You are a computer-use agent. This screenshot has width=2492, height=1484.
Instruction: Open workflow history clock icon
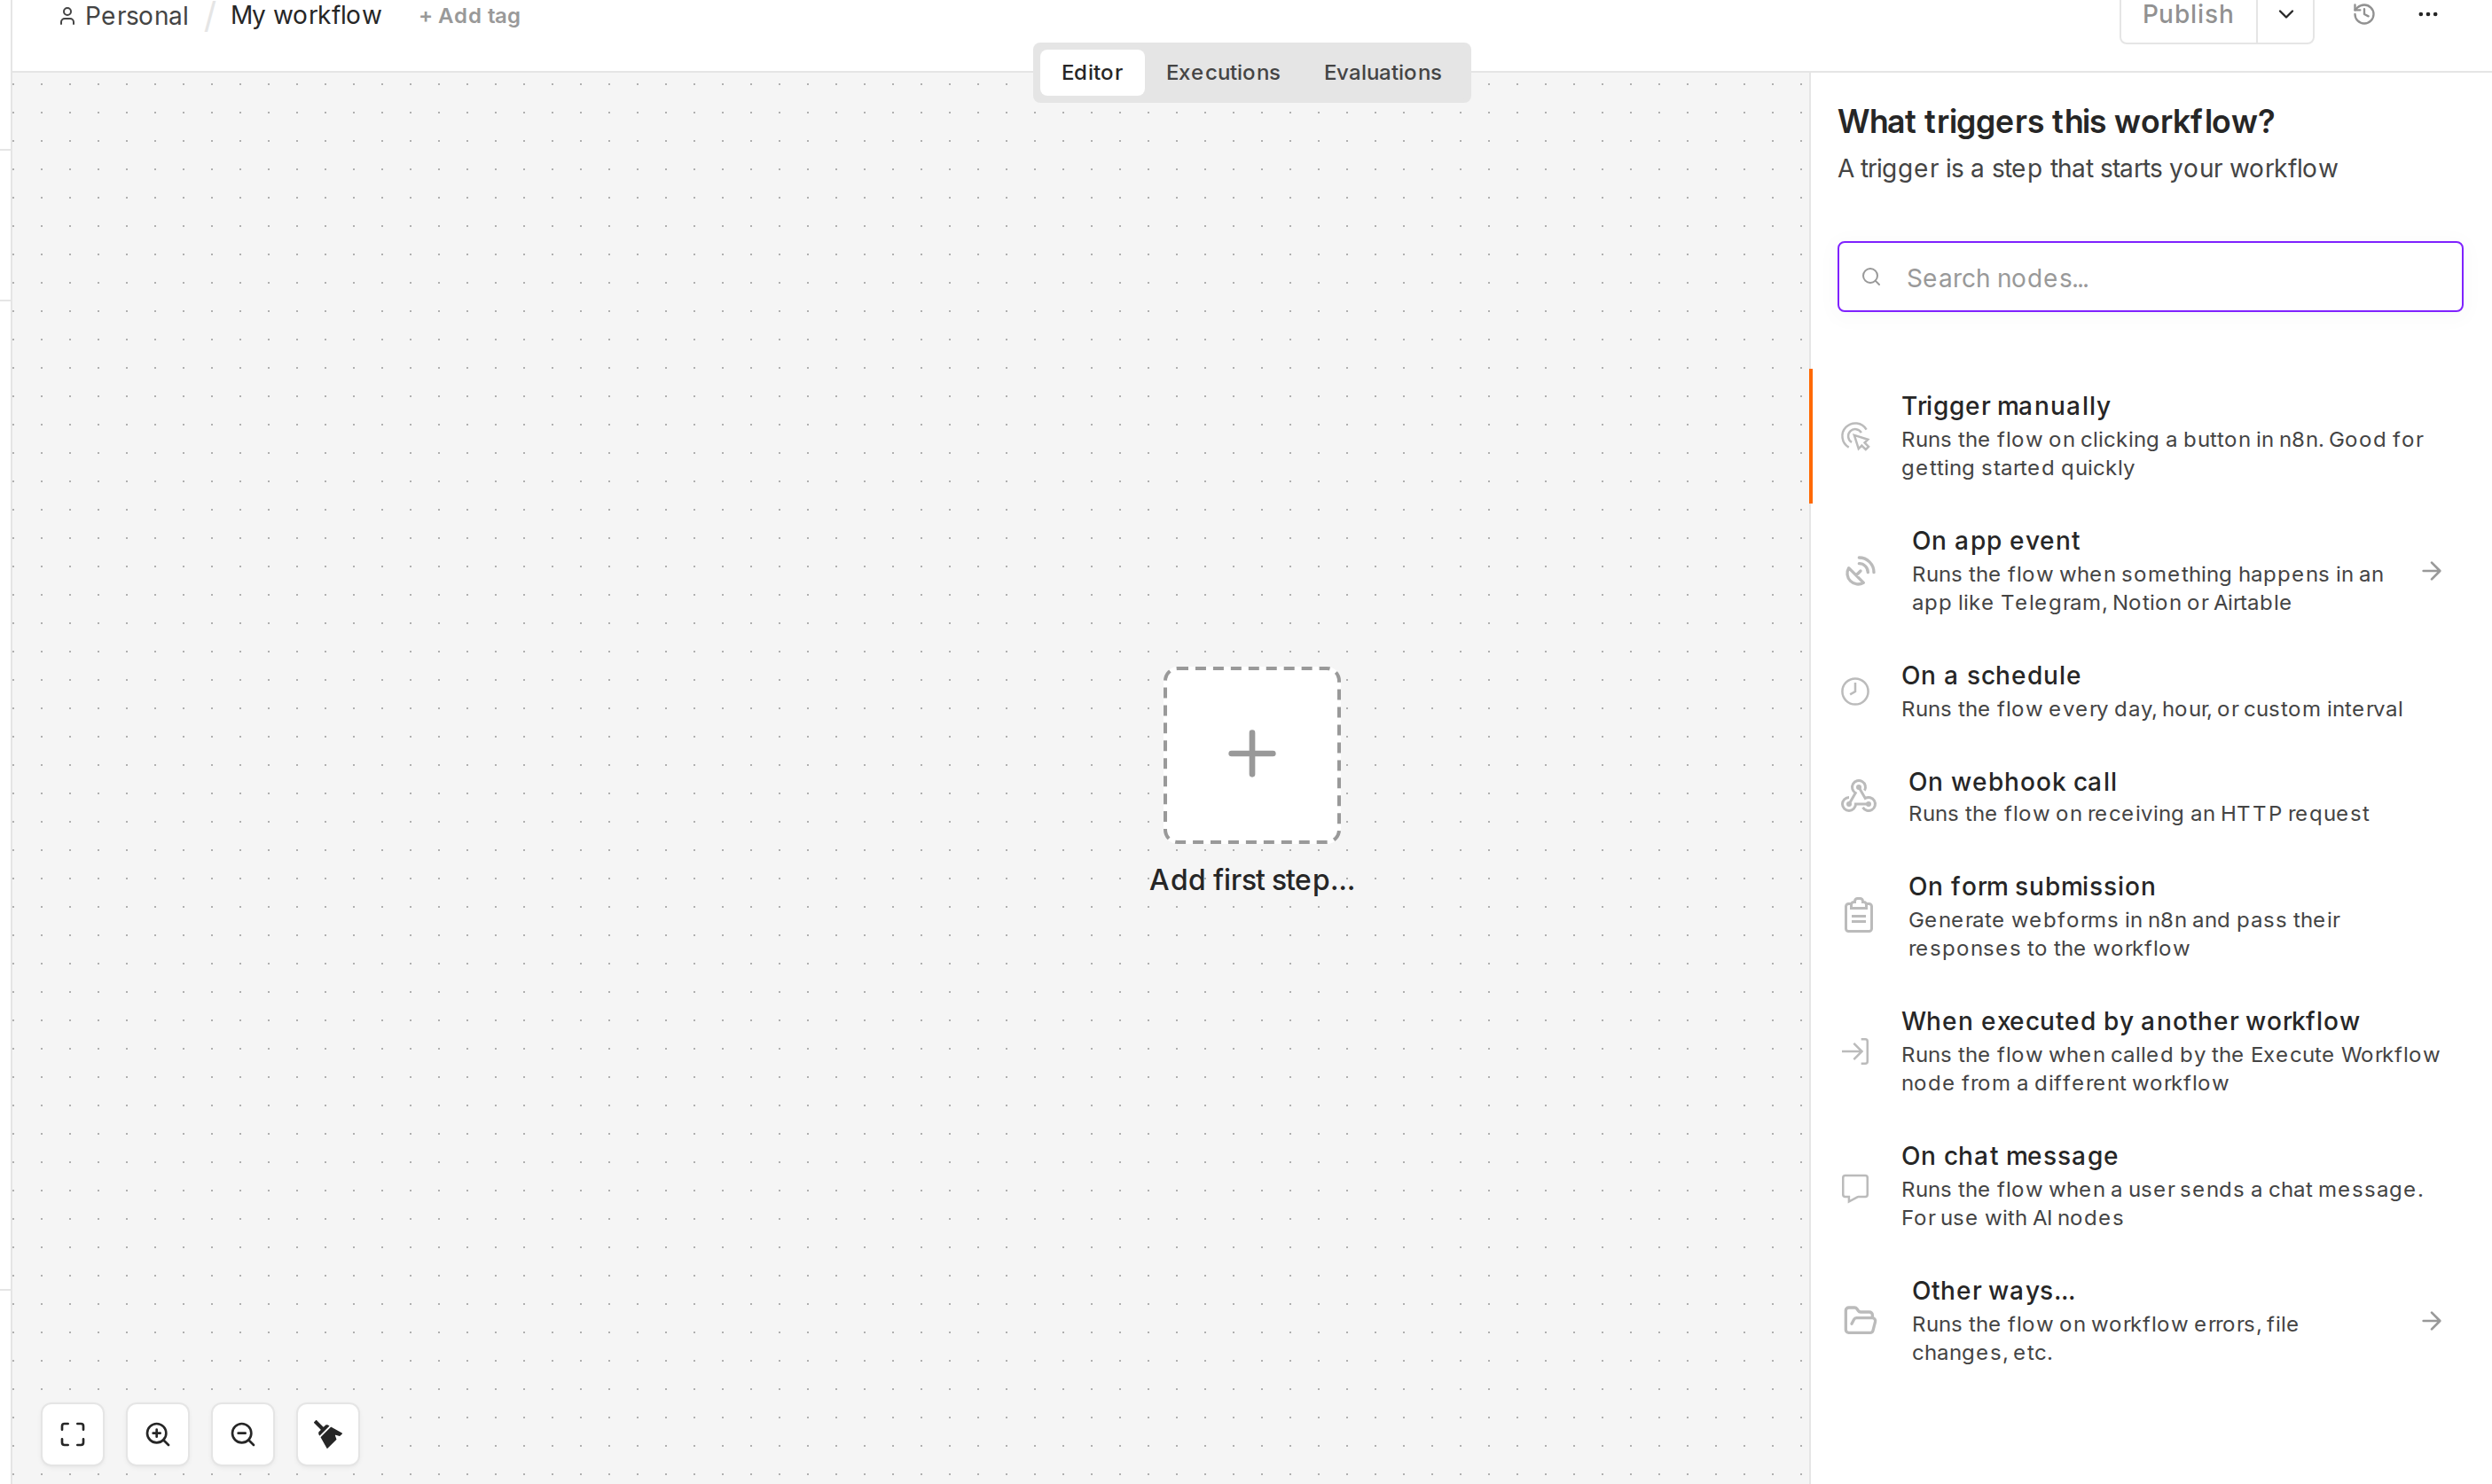click(2363, 14)
